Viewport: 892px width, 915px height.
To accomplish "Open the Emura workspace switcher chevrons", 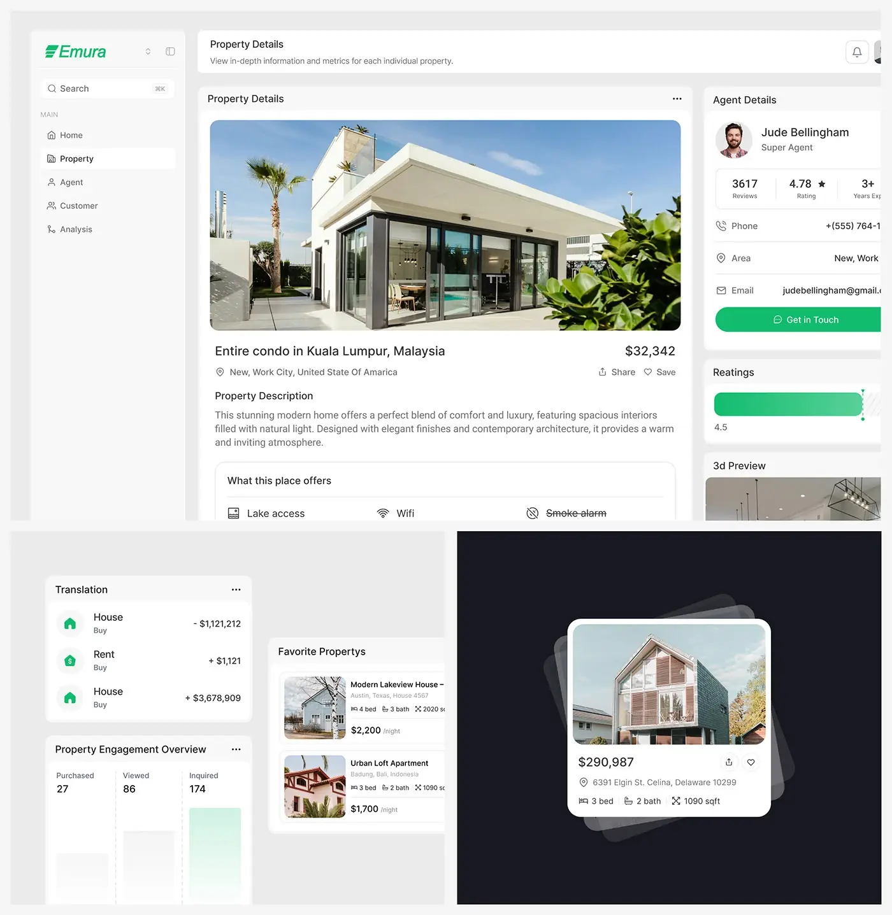I will [x=148, y=52].
